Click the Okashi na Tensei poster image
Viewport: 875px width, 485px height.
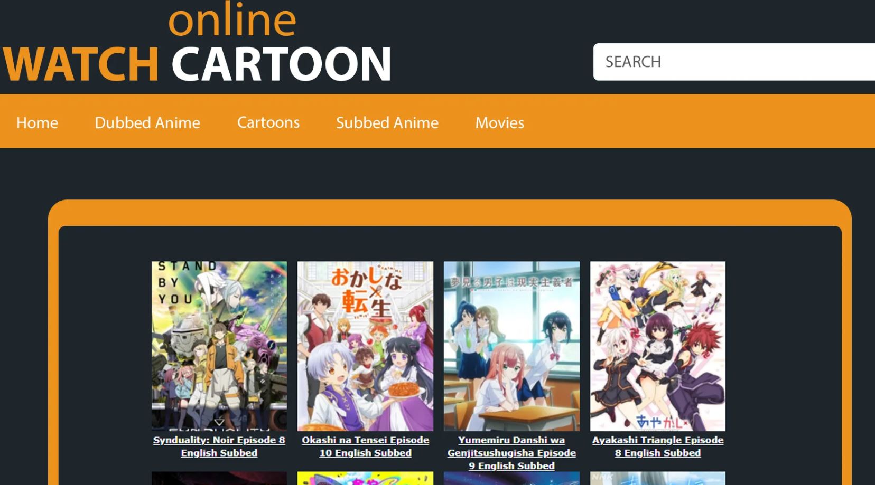click(365, 346)
